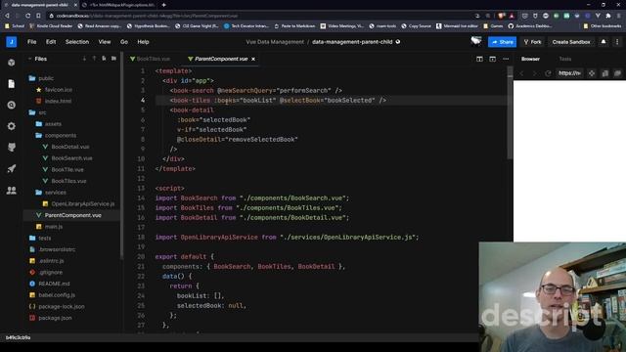The image size is (626, 352).
Task: Go back in the preview browser
Action: [x=521, y=73]
